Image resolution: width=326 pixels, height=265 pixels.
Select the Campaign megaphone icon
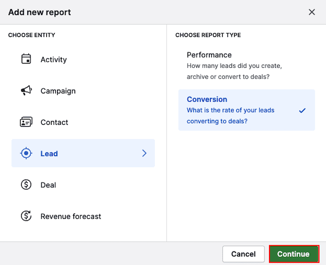click(26, 91)
